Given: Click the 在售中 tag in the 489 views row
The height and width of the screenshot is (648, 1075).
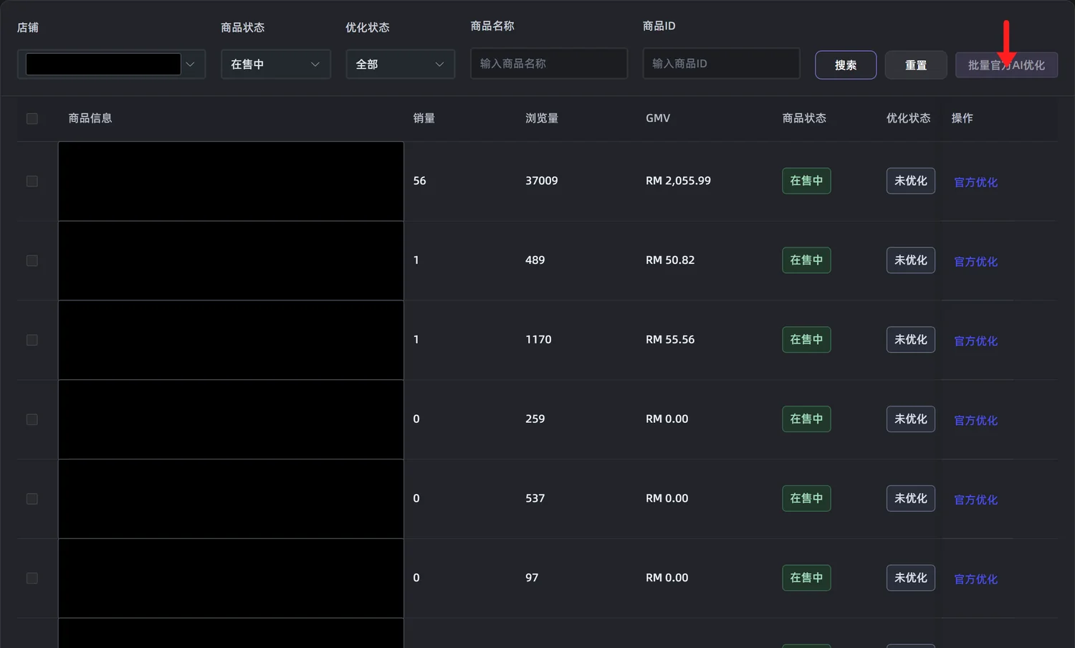Looking at the screenshot, I should point(806,260).
